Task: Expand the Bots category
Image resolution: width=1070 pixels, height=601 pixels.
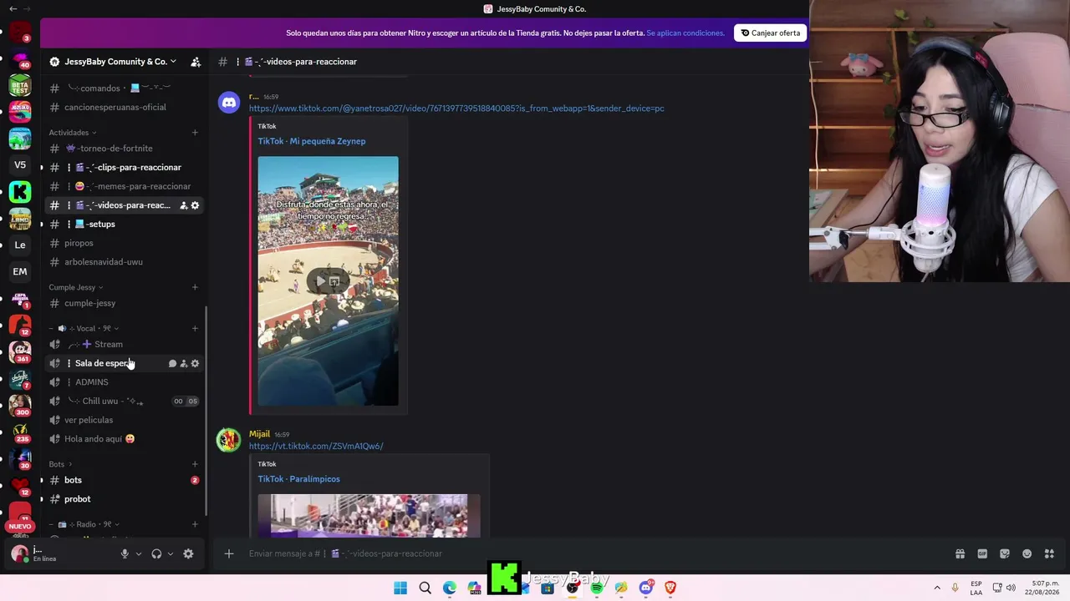Action: (60, 464)
